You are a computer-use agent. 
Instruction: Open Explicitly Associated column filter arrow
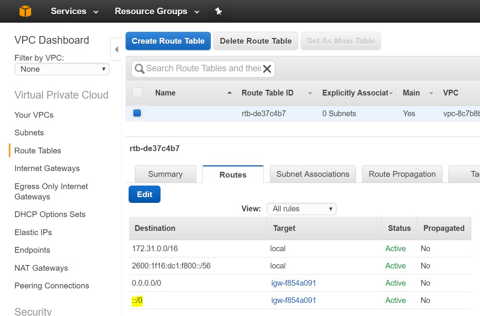[x=391, y=93]
